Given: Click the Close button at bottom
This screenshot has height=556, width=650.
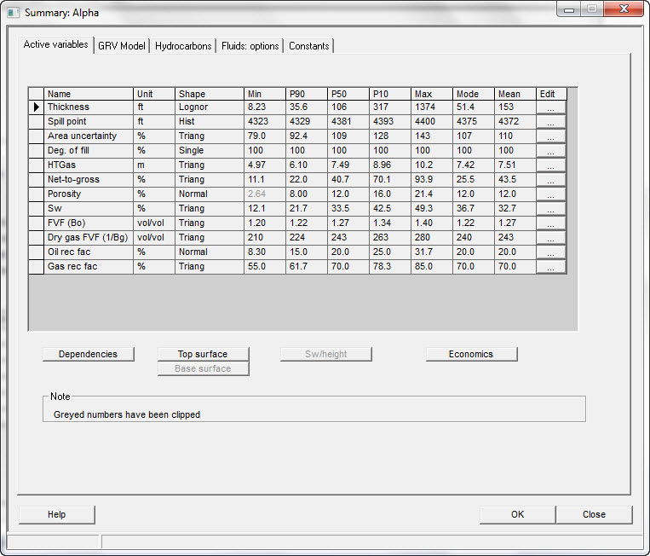Looking at the screenshot, I should [x=594, y=514].
